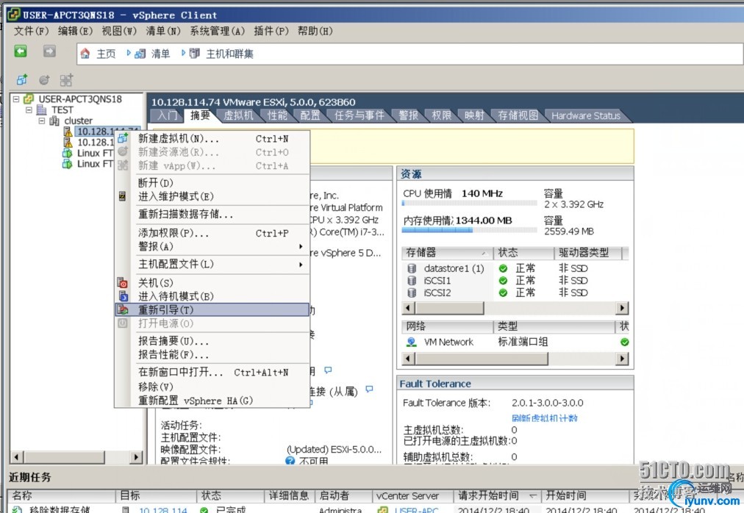Click the 刷新虚拟机计数 link
This screenshot has height=513, width=744.
point(545,418)
